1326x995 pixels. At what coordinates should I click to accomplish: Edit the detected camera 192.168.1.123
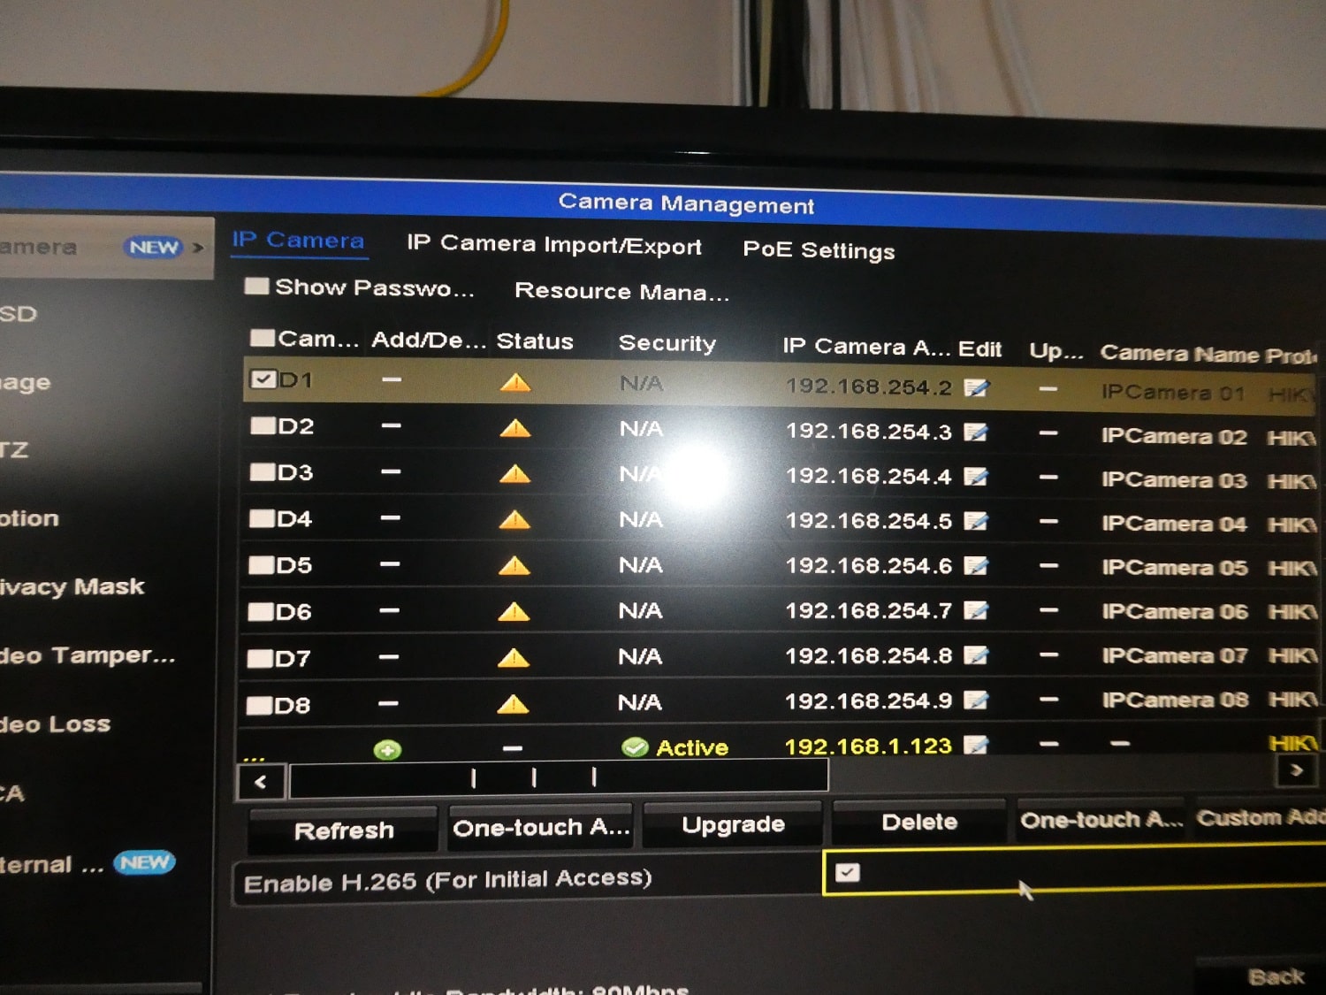[x=975, y=746]
